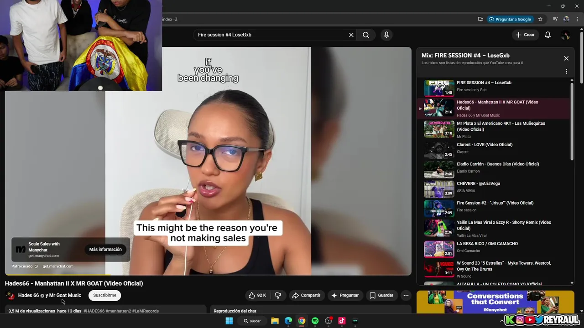
Task: Close the Mix playlist panel
Action: (566, 58)
